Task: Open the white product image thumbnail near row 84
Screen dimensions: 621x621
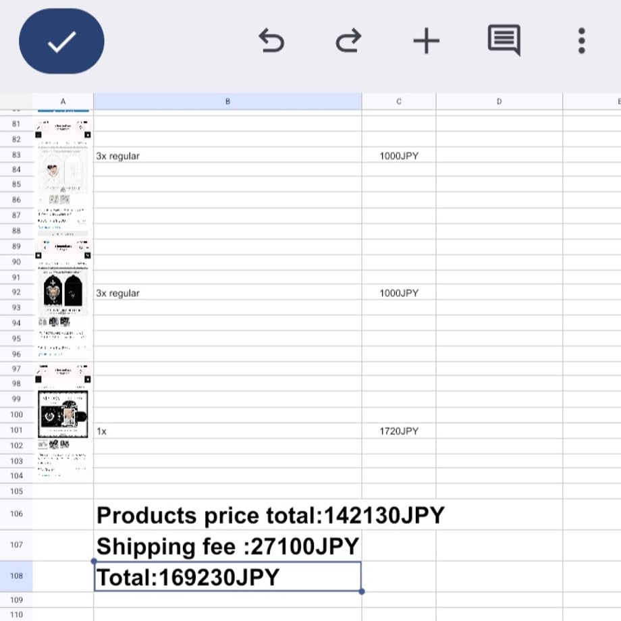Action: 63,178
